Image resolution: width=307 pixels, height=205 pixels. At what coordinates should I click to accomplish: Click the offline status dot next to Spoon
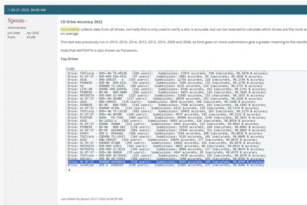pyautogui.click(x=25, y=22)
